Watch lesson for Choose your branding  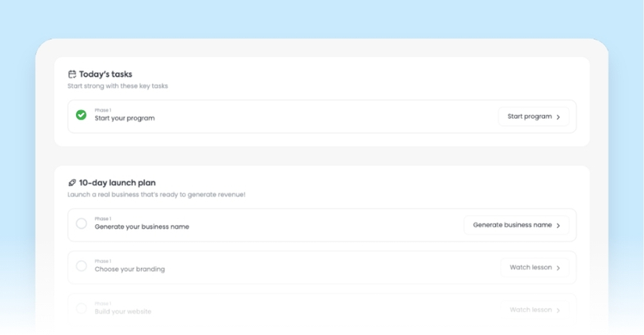(x=534, y=268)
